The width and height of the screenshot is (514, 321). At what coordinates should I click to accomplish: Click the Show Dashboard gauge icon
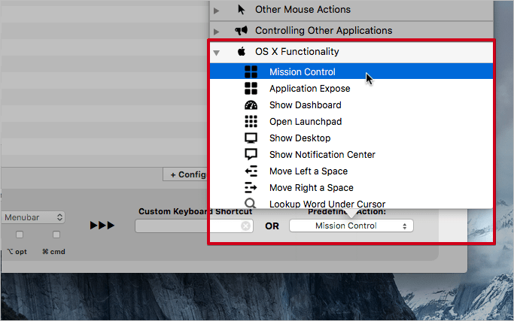click(x=251, y=104)
